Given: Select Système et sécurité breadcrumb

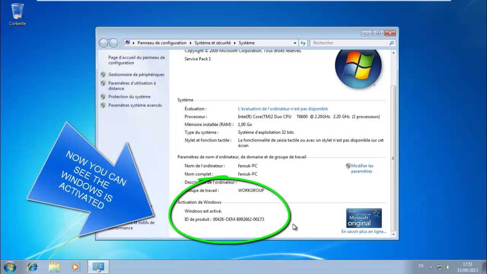Looking at the screenshot, I should [213, 43].
